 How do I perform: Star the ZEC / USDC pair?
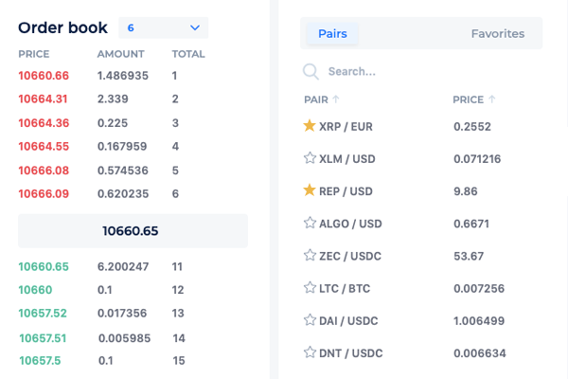(x=309, y=255)
